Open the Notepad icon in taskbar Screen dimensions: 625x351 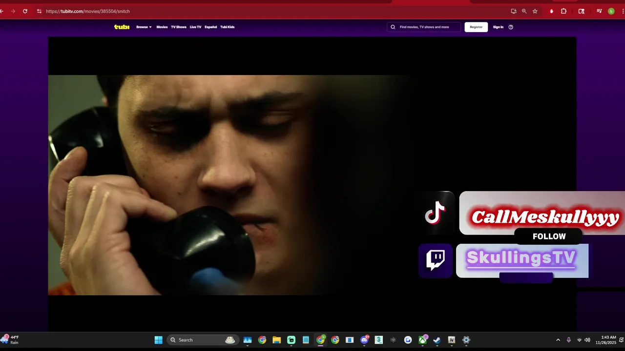pos(306,340)
